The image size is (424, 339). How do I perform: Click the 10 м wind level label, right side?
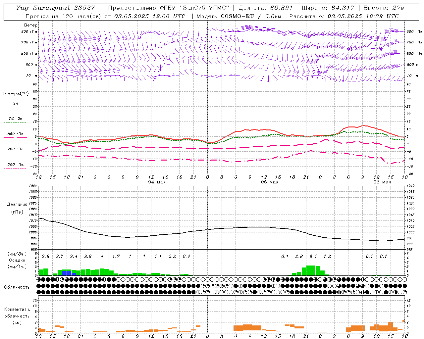pyautogui.click(x=412, y=75)
